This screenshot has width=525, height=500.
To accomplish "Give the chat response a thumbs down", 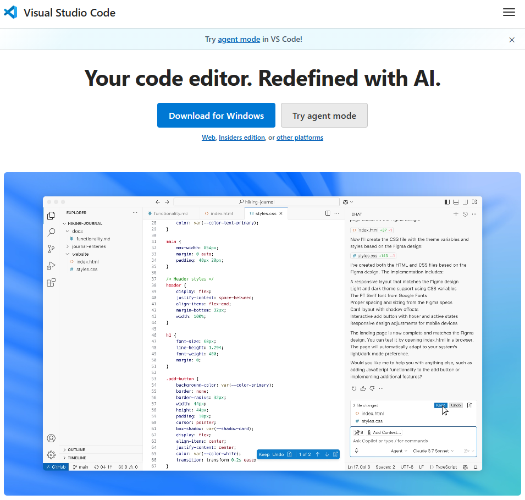I will pyautogui.click(x=372, y=389).
